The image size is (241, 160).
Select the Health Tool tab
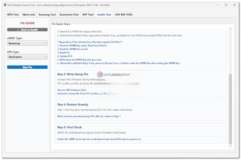[104, 15]
